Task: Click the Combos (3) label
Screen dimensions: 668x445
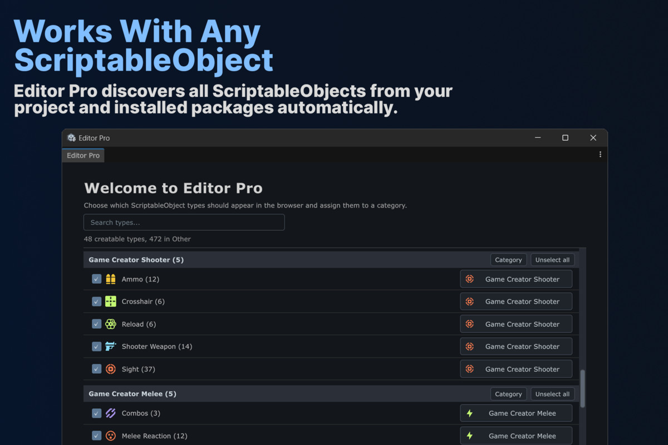Action: (141, 413)
